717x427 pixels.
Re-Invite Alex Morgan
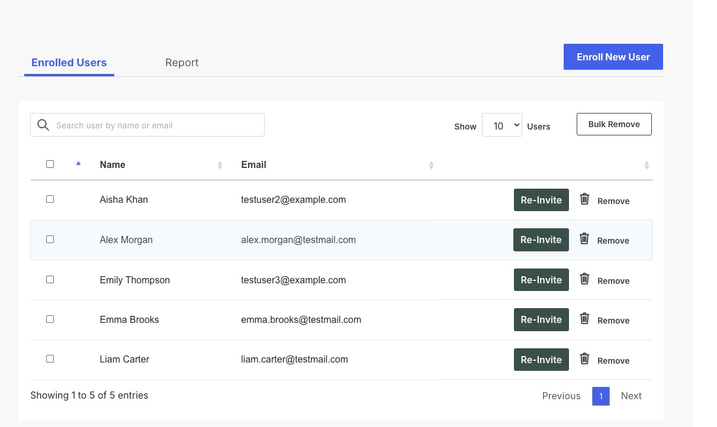click(x=541, y=240)
